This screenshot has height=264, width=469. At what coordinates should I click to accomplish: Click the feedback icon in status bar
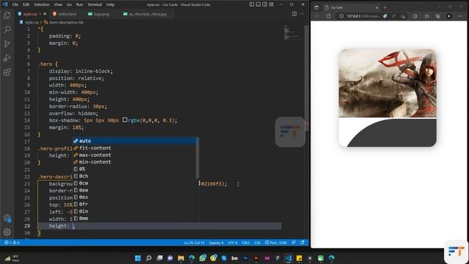[x=293, y=243]
